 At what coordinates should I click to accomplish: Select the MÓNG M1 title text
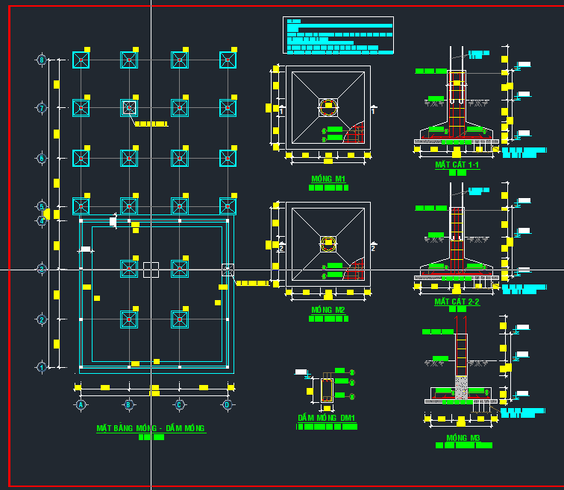click(328, 179)
